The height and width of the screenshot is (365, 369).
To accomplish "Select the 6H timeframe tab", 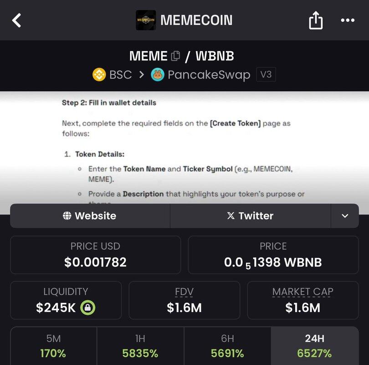I will pyautogui.click(x=227, y=346).
